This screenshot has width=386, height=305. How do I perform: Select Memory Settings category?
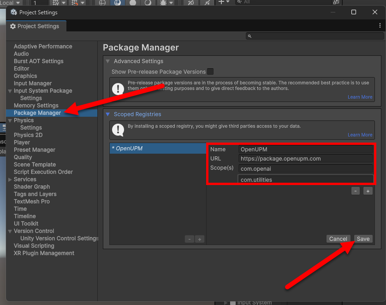click(x=36, y=106)
